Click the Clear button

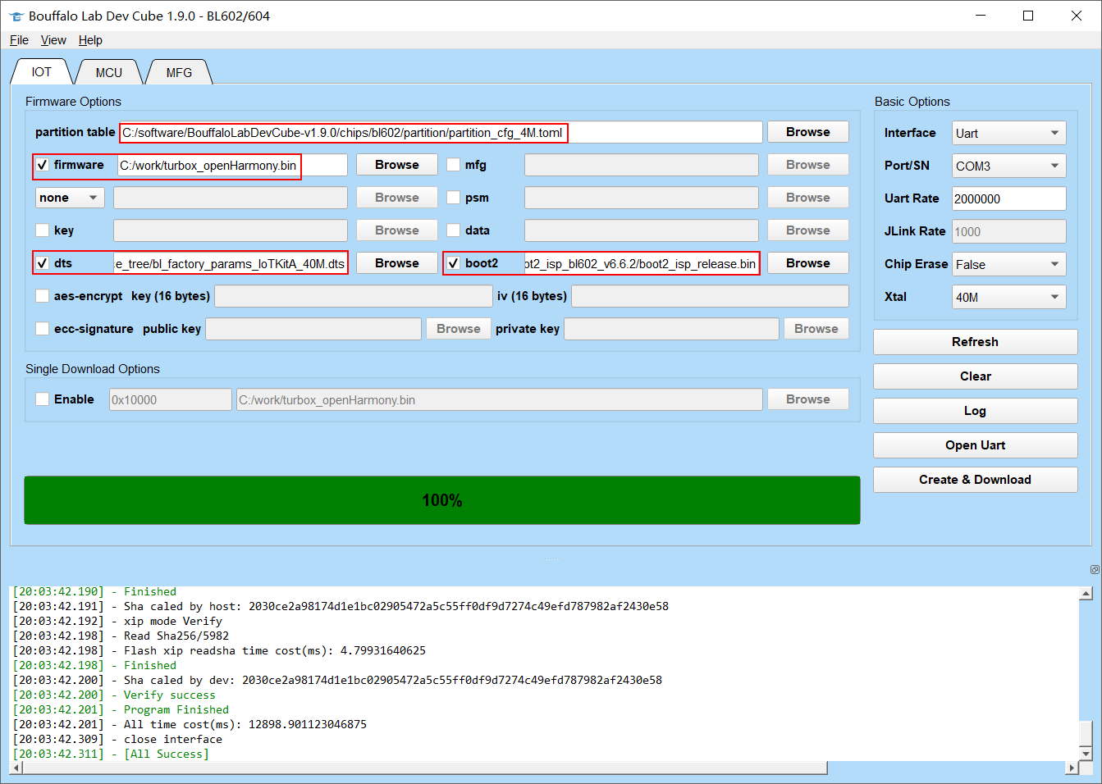click(975, 376)
